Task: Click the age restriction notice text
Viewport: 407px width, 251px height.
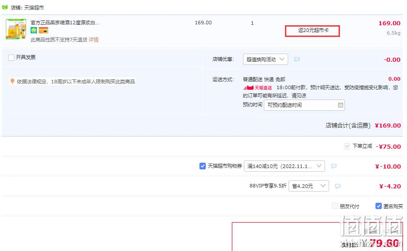Action: [x=76, y=82]
